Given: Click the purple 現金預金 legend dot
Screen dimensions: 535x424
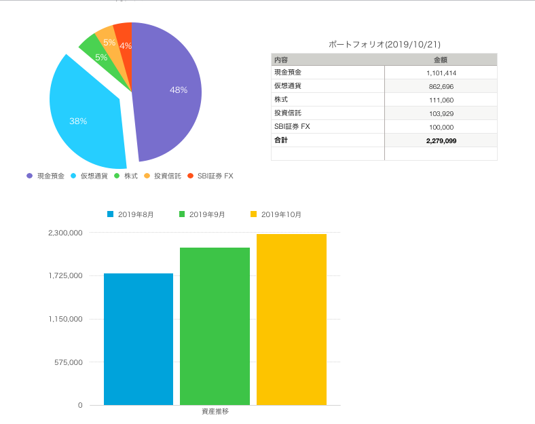Looking at the screenshot, I should (x=30, y=176).
